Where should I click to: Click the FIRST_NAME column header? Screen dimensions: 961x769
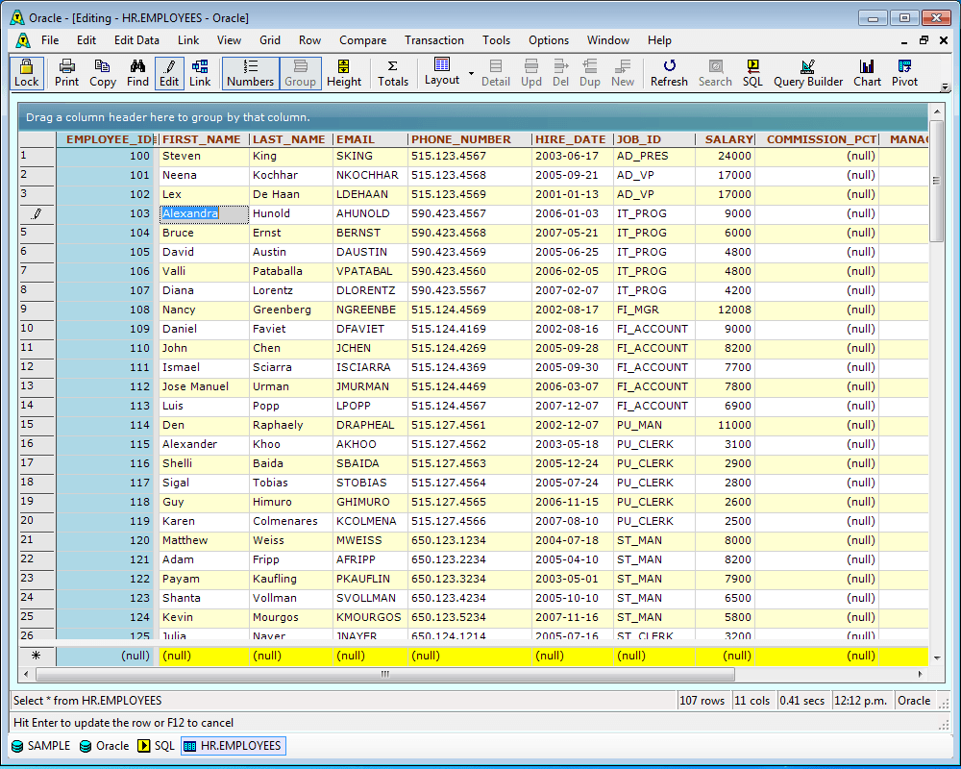pos(204,139)
